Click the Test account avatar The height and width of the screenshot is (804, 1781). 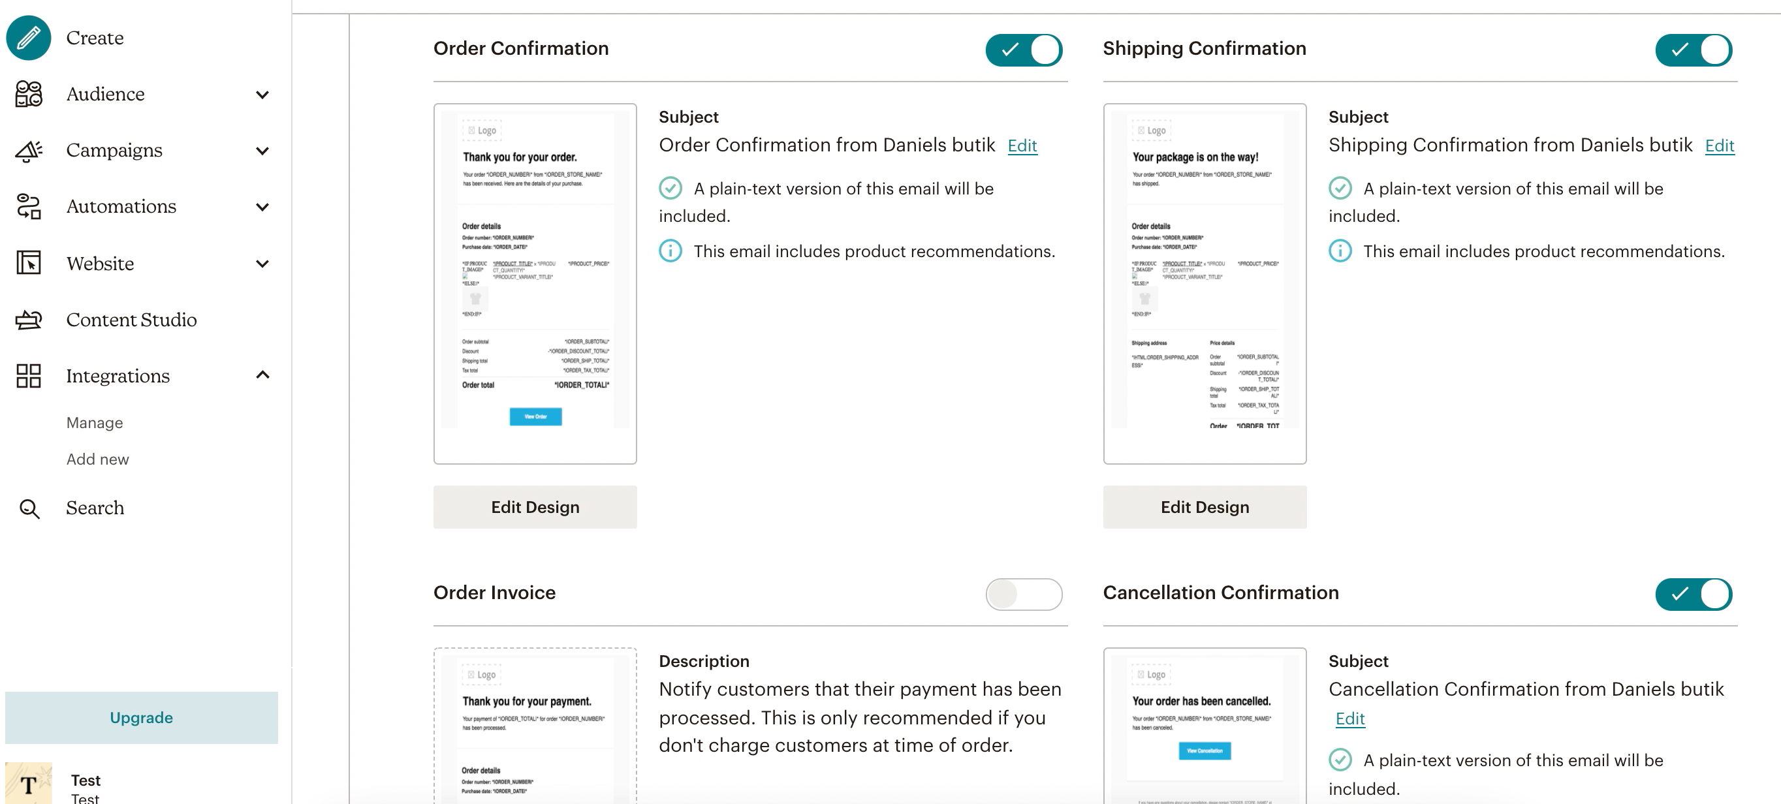point(28,784)
